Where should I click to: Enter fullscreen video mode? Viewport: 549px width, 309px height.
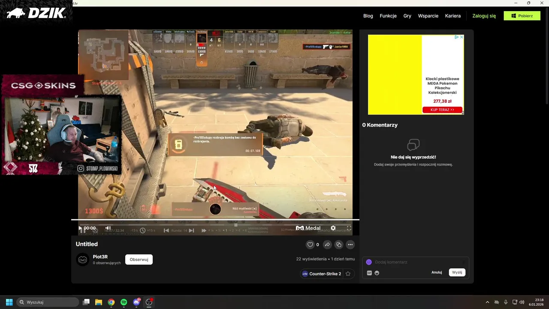pos(349,228)
